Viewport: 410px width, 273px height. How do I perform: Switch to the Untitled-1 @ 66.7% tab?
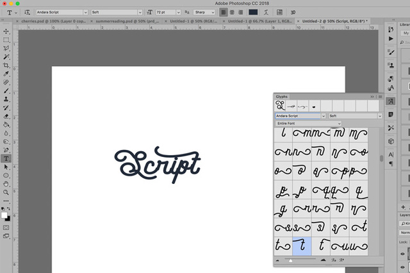260,21
